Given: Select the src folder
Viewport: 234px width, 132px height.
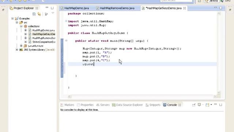Looking at the screenshot, I should [26, 22].
